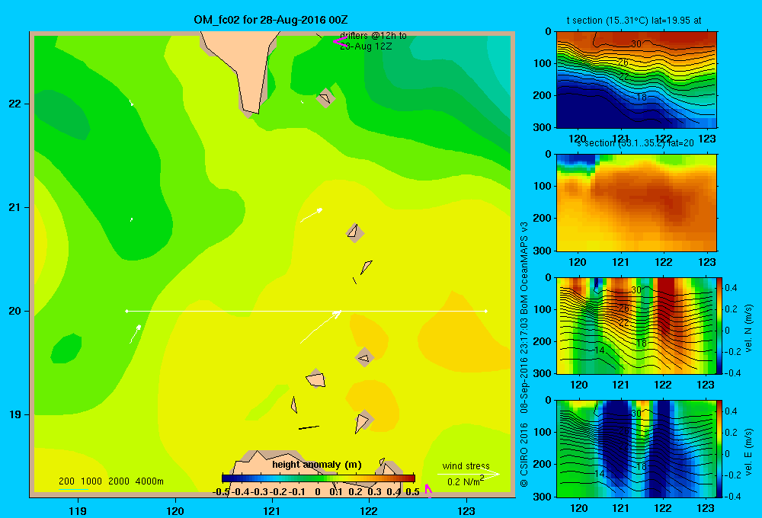The image size is (762, 518).
Task: Select the vel. N (m/s) axis label
Action: click(x=748, y=328)
